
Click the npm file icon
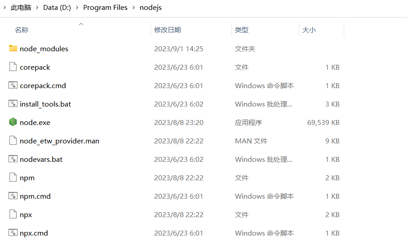coord(13,178)
